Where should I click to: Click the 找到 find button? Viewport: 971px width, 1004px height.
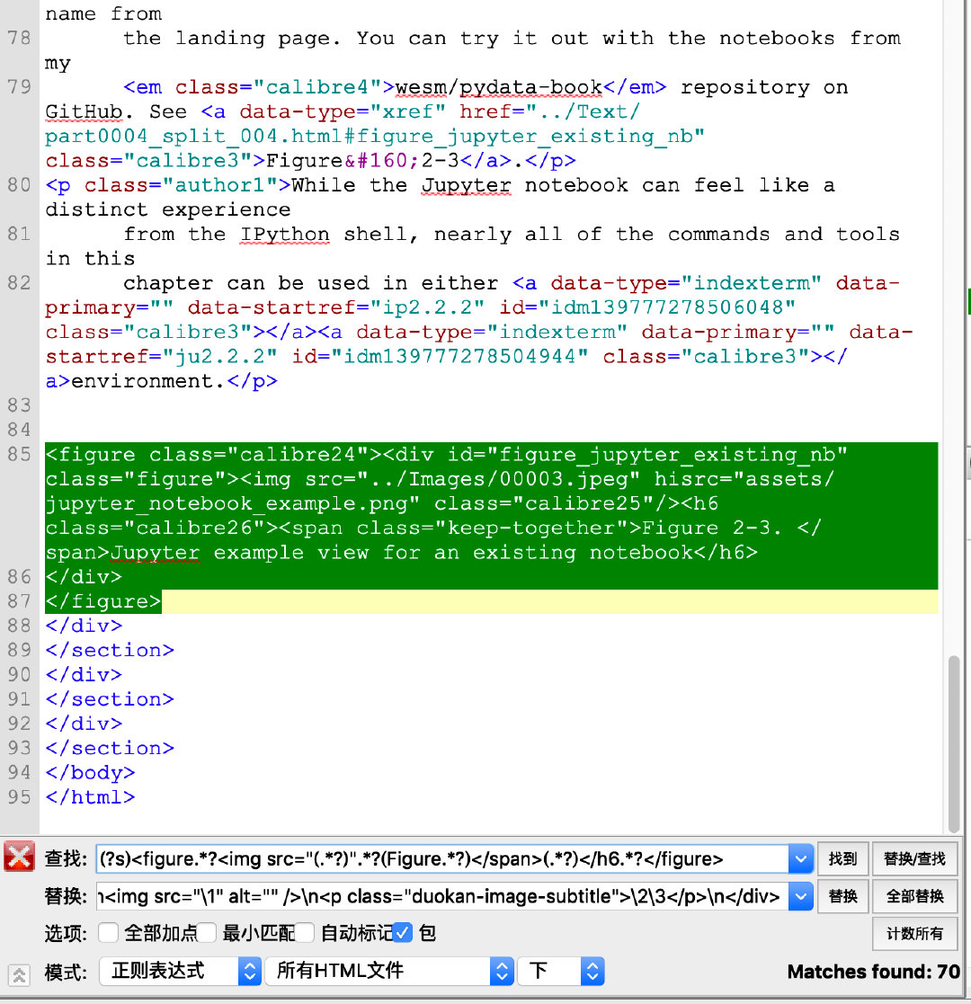(843, 858)
